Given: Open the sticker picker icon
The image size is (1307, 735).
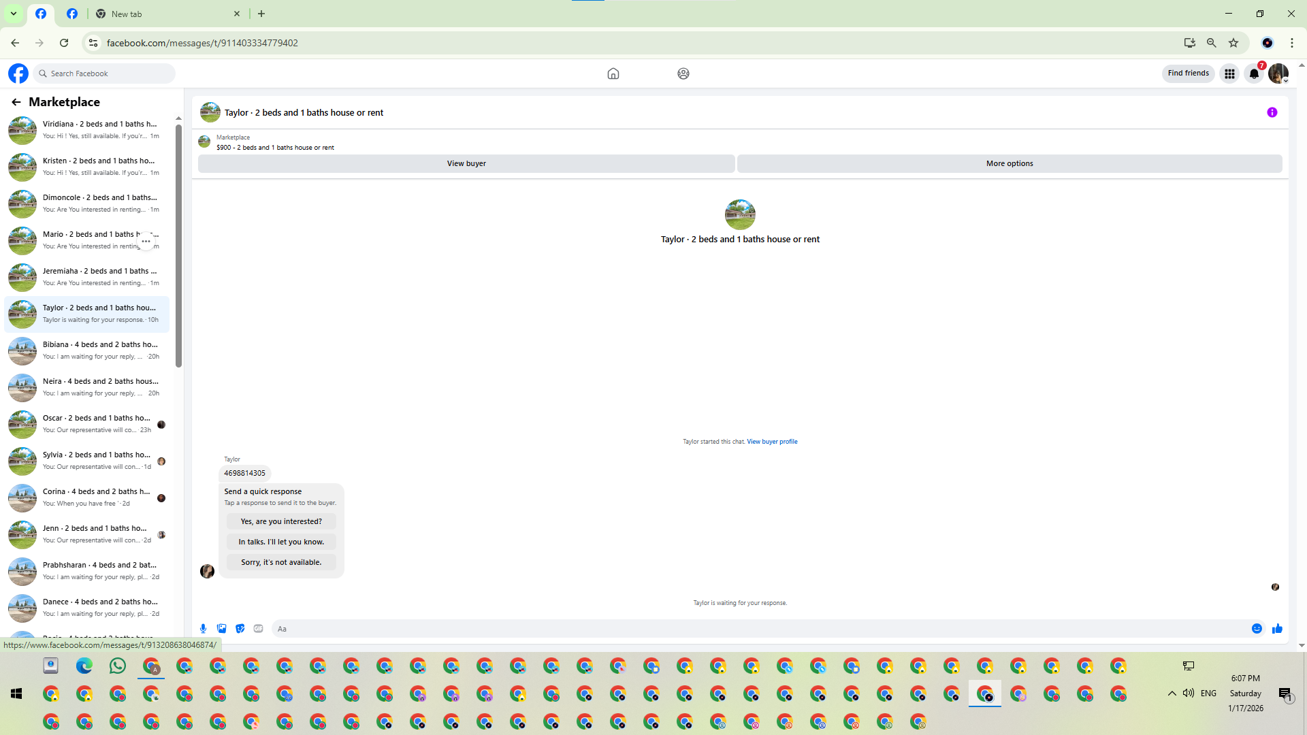Looking at the screenshot, I should (240, 629).
